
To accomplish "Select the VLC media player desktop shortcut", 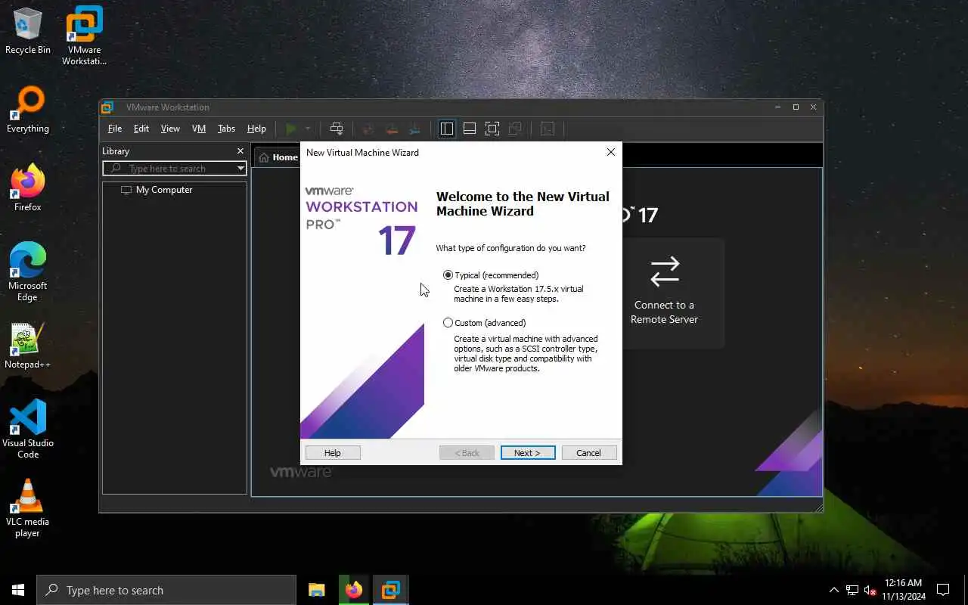I will (x=28, y=508).
